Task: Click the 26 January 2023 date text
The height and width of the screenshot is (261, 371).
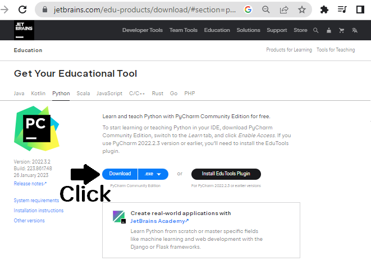Action: 31,175
